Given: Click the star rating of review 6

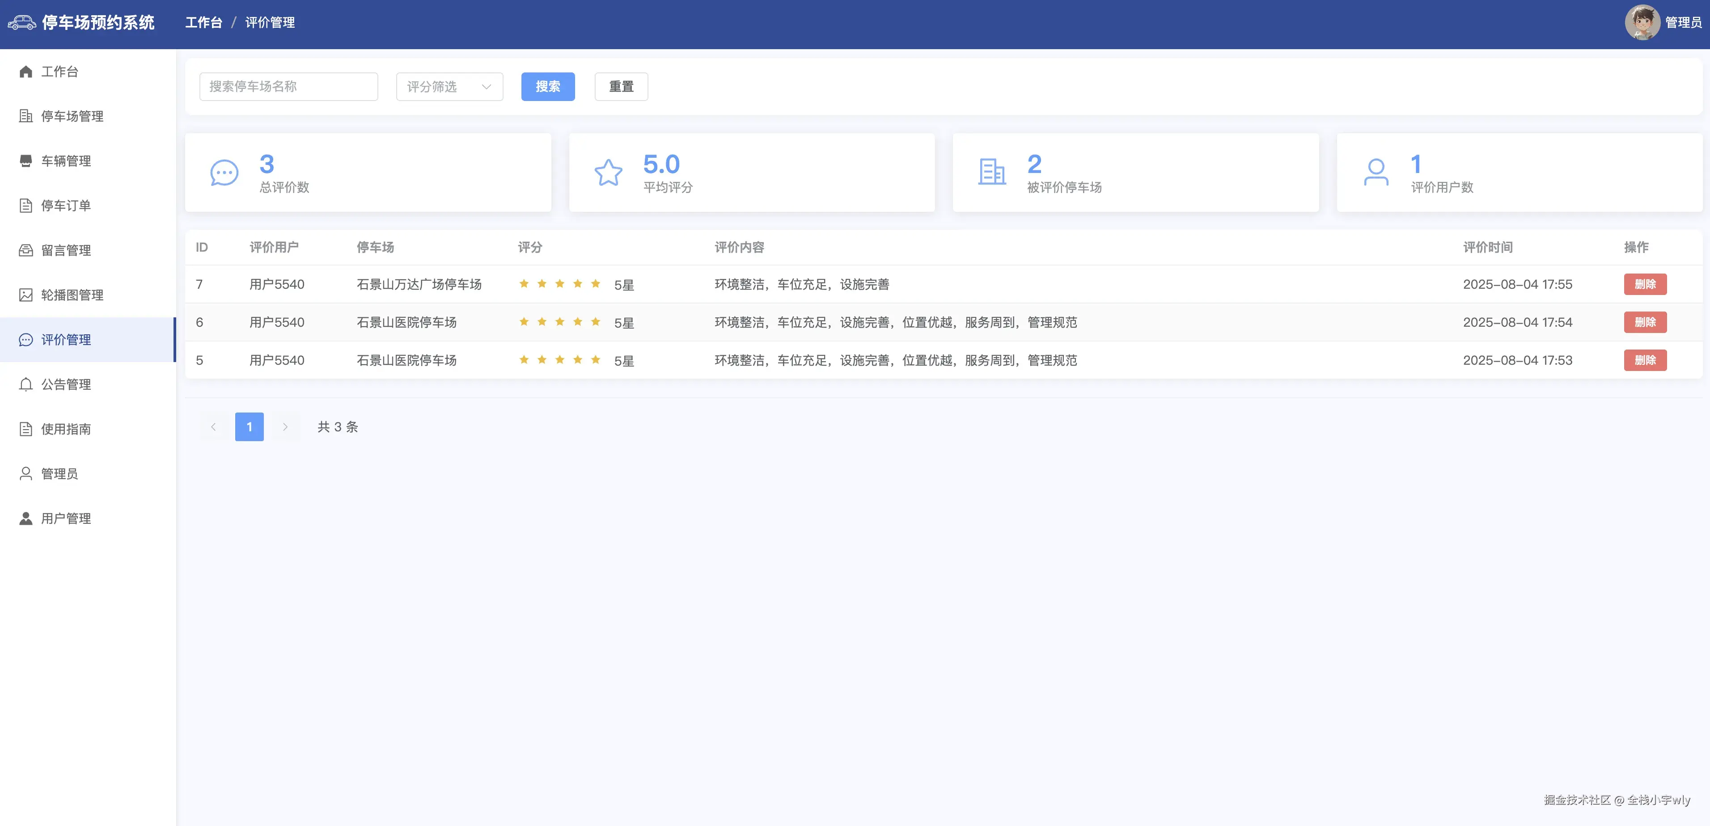Looking at the screenshot, I should [x=559, y=322].
